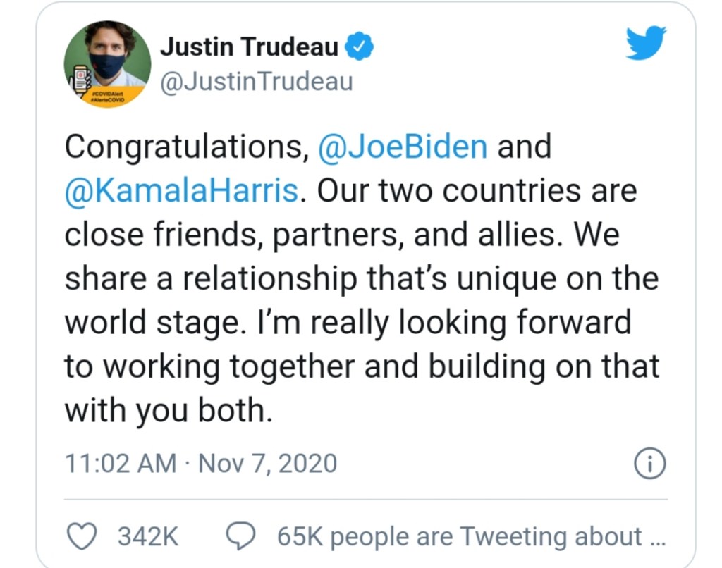Open the @JoeBiden mention
Screen dimensions: 722x568
[x=403, y=147]
